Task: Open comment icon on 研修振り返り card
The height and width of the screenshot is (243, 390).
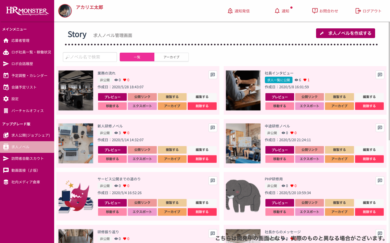Action: pyautogui.click(x=213, y=234)
